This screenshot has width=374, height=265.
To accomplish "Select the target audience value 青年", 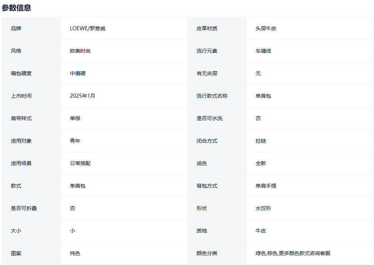I will click(x=75, y=141).
